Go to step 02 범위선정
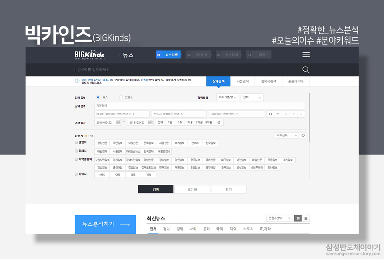384x259 pixels. [x=198, y=55]
